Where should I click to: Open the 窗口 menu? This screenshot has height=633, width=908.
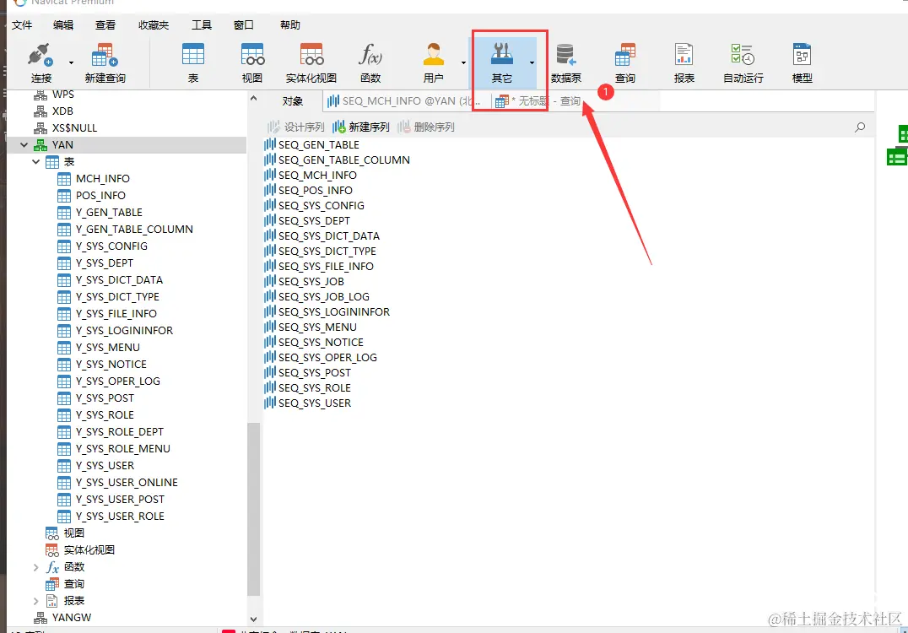(x=243, y=25)
